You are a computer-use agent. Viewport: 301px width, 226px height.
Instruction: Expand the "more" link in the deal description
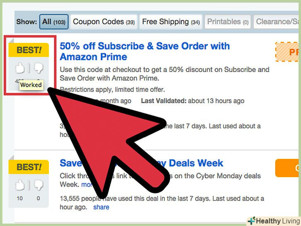86,184
